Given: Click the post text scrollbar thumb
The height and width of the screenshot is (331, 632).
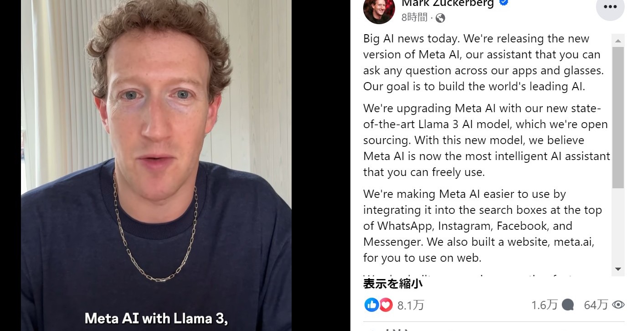Looking at the screenshot, I should pos(618,117).
